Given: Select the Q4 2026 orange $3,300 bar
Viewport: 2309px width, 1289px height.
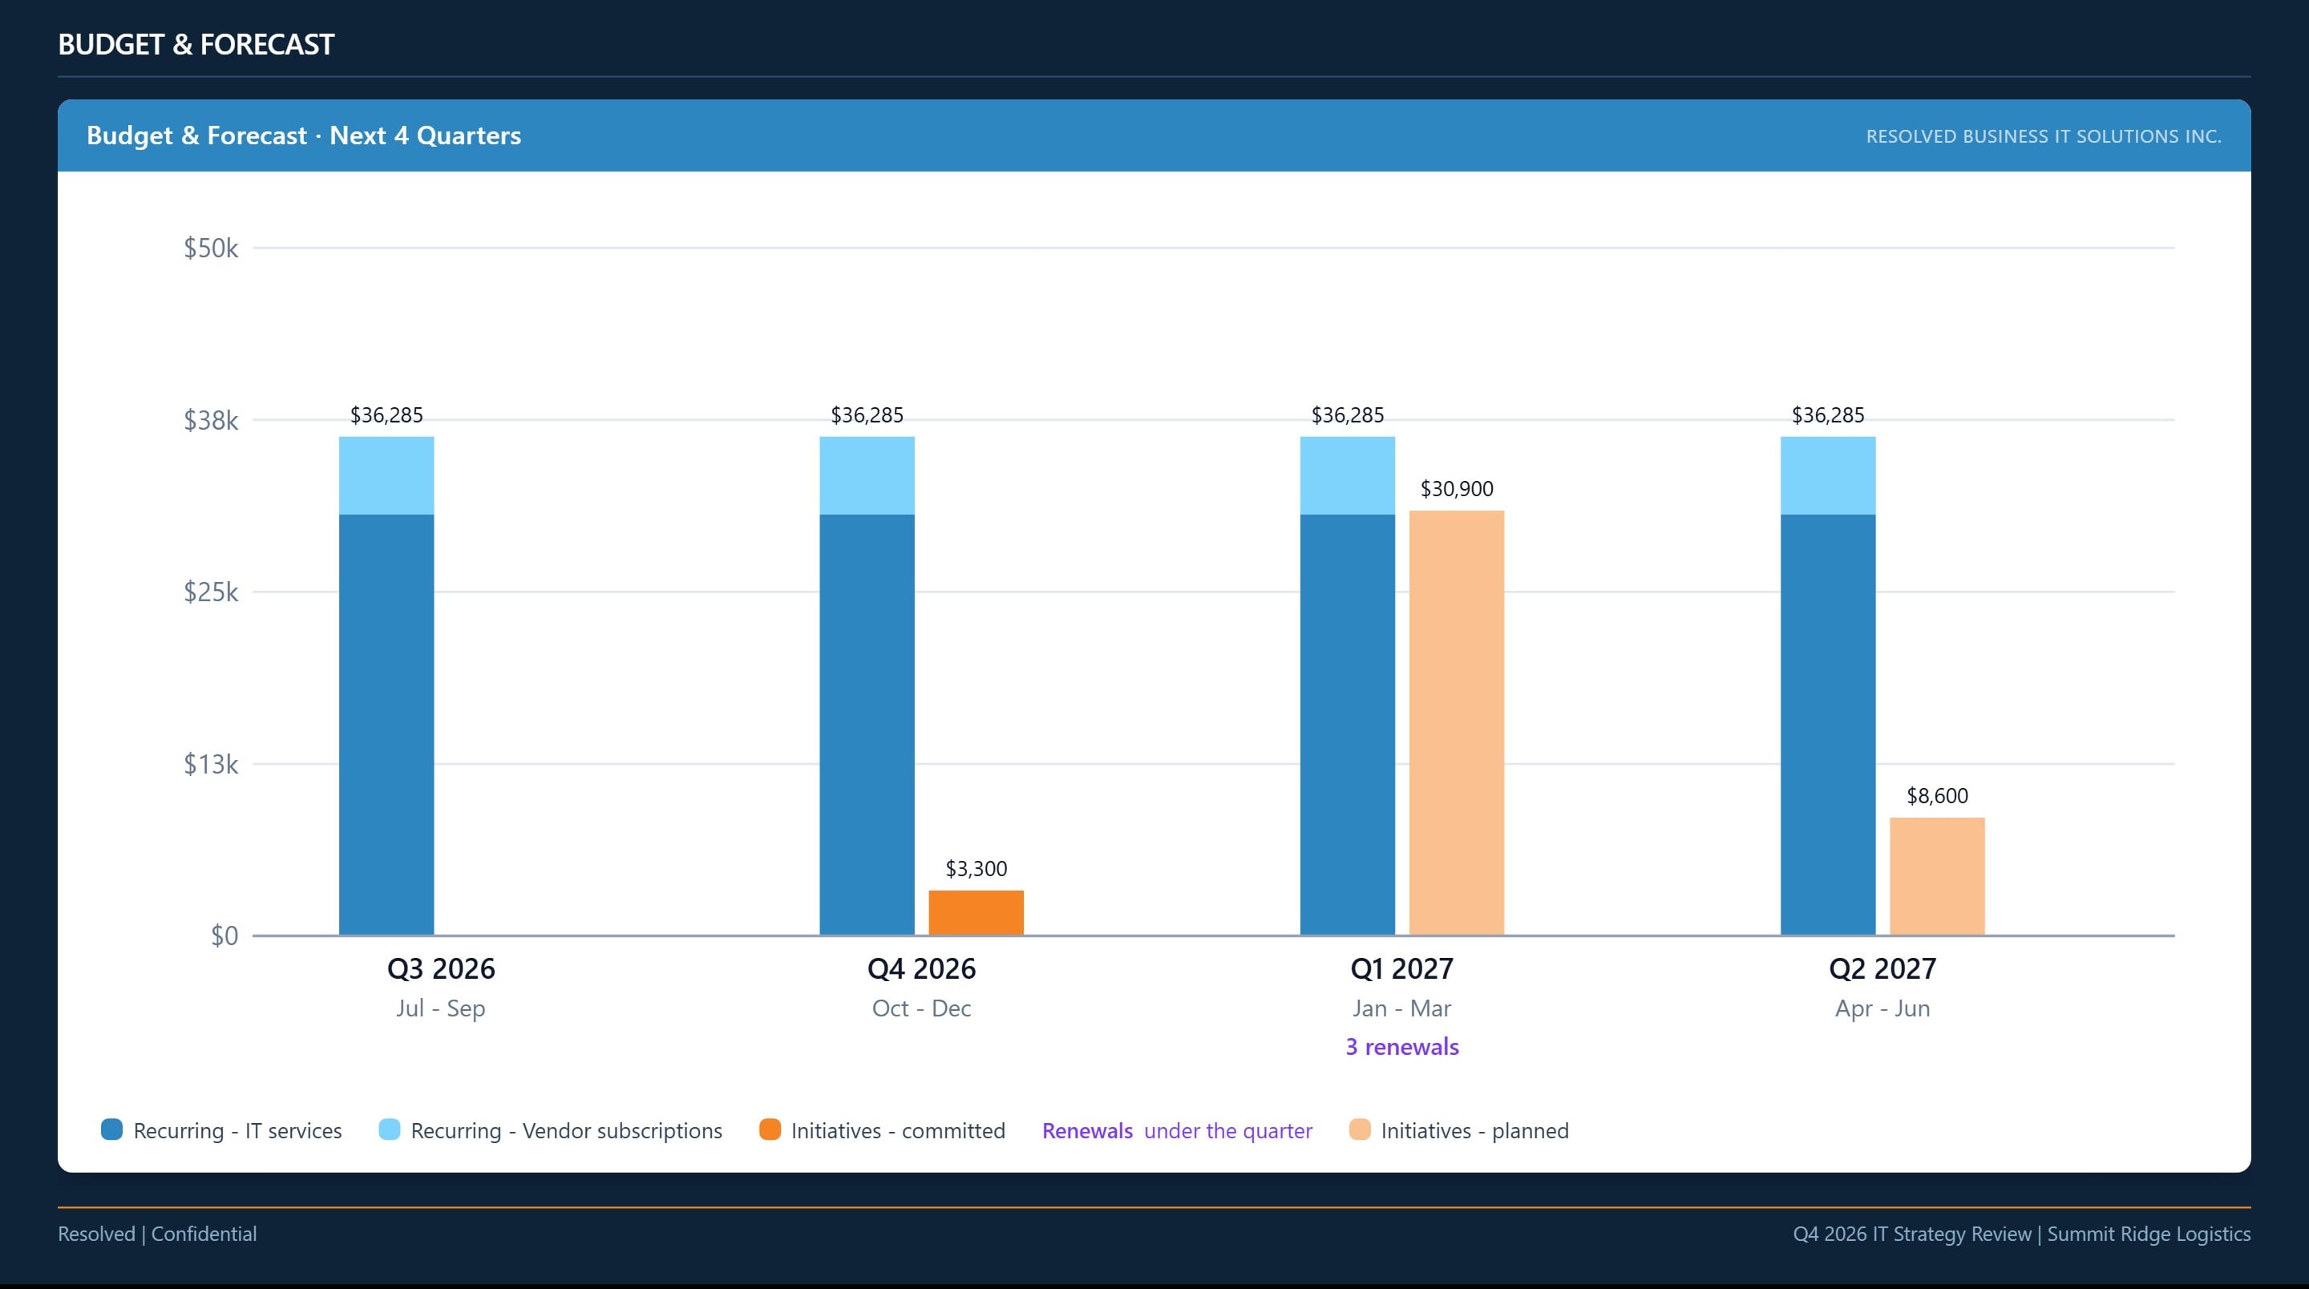Looking at the screenshot, I should click(977, 912).
